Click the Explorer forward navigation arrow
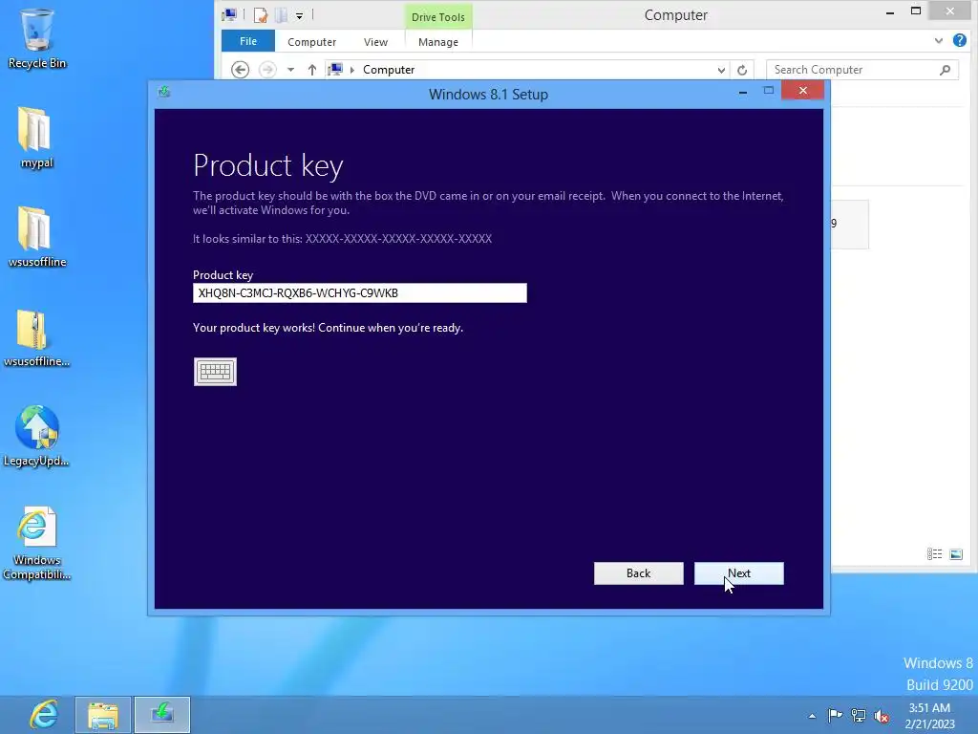The width and height of the screenshot is (978, 734). [267, 69]
